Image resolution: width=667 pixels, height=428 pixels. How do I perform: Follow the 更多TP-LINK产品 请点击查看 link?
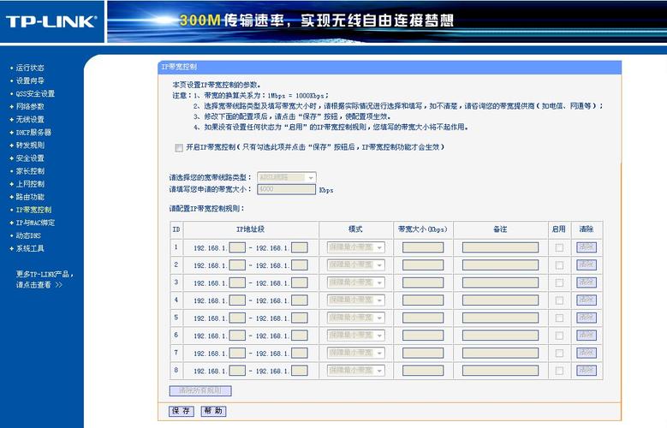click(45, 279)
